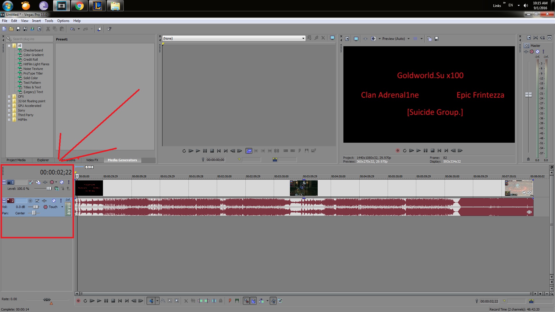The width and height of the screenshot is (555, 312).
Task: Arm audio track 2 for record
Action: click(x=30, y=200)
